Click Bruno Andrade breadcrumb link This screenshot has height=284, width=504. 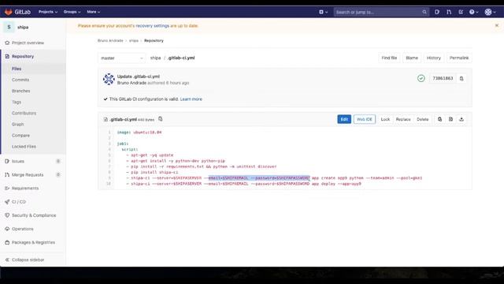(x=110, y=40)
